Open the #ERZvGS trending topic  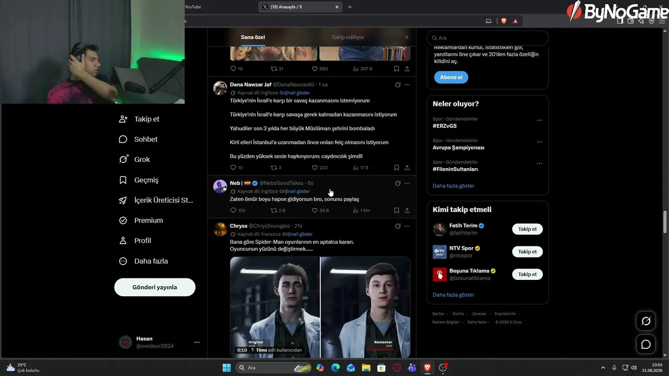point(445,126)
